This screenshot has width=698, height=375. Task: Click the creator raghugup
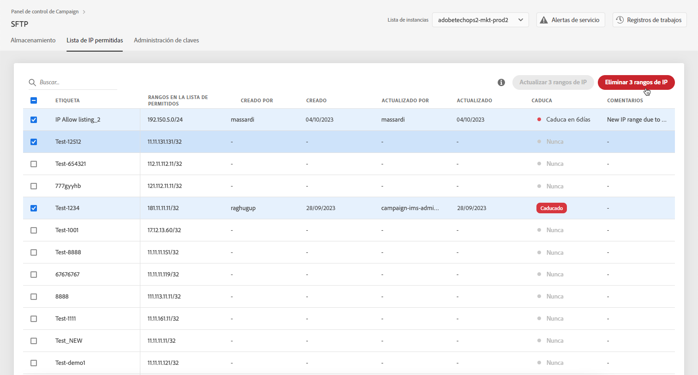243,208
